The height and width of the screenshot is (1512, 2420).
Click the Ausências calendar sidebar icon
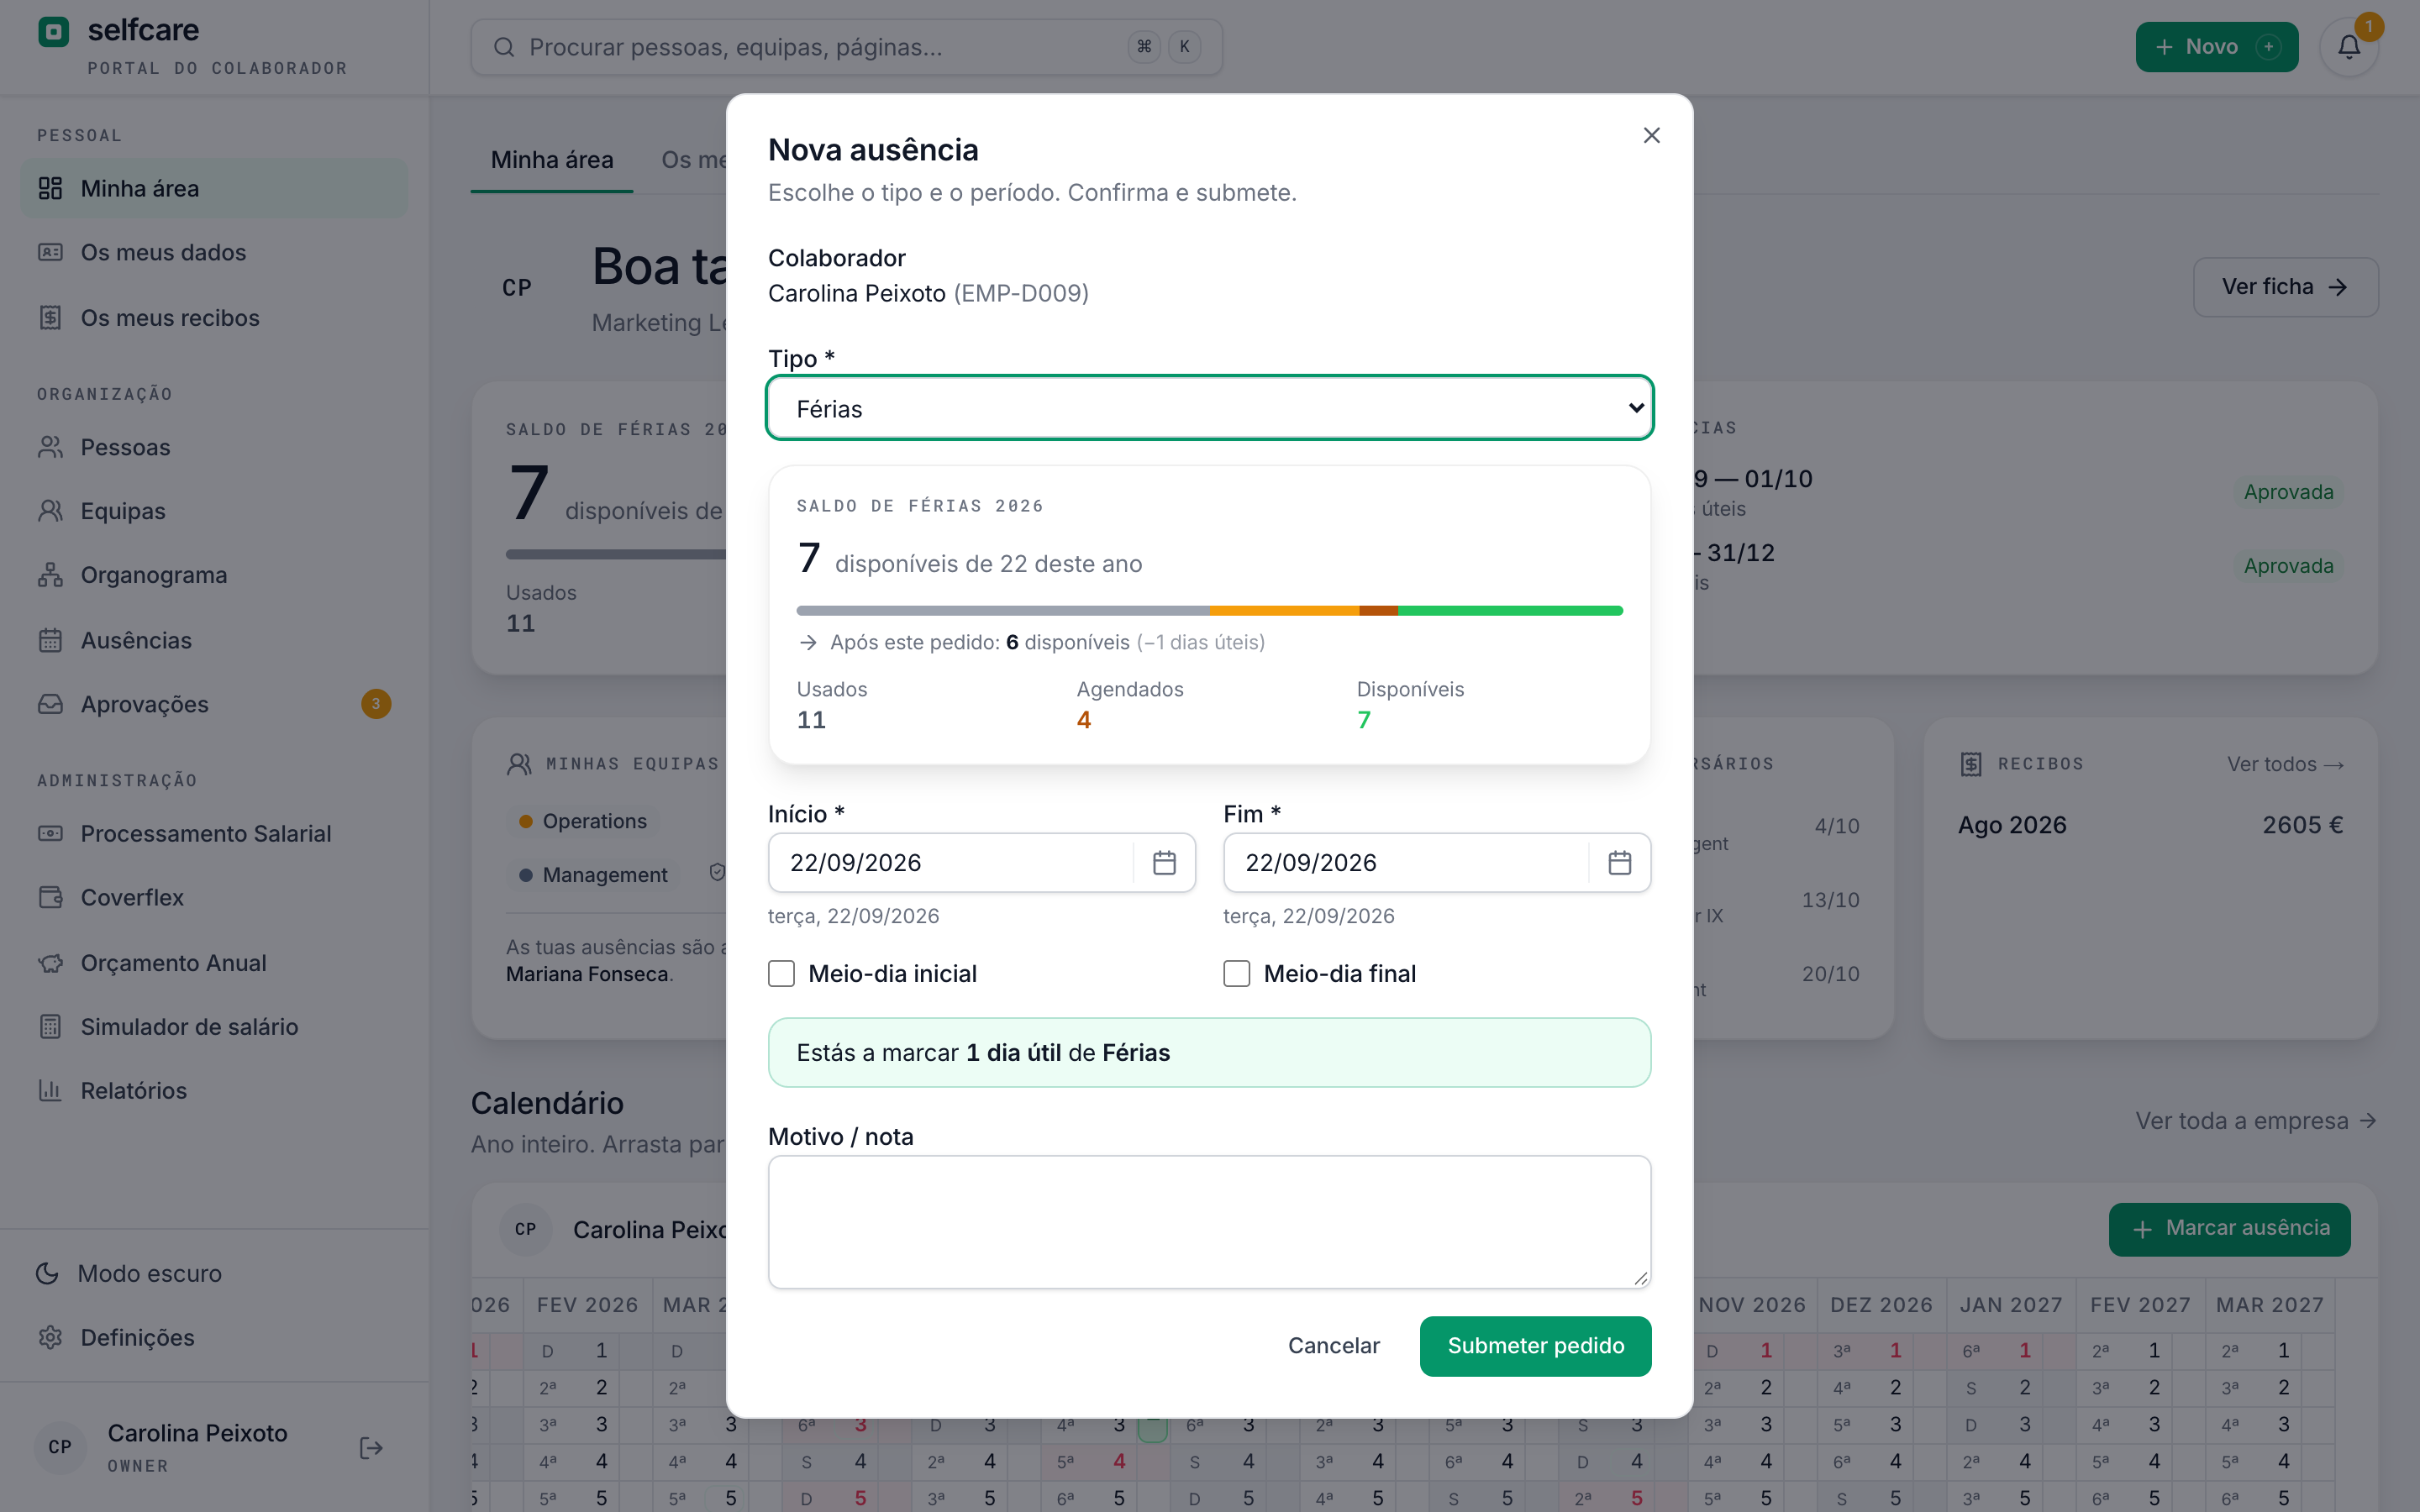pyautogui.click(x=50, y=640)
